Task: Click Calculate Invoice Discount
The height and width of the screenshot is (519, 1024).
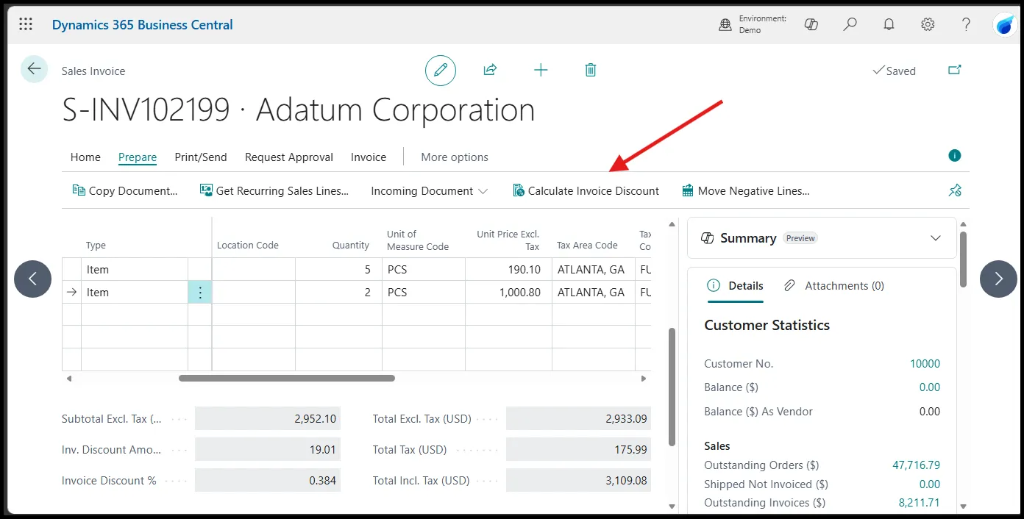Action: pyautogui.click(x=586, y=190)
